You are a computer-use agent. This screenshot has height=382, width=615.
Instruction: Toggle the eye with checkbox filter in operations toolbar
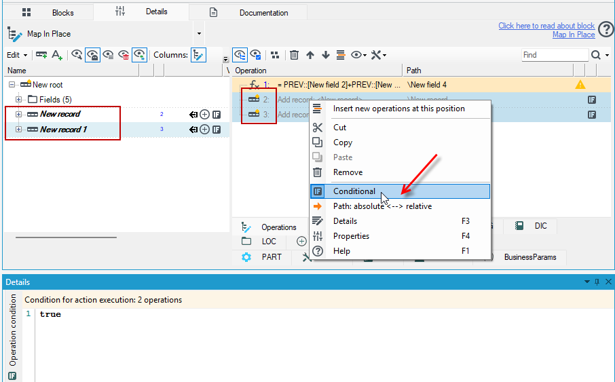[255, 55]
